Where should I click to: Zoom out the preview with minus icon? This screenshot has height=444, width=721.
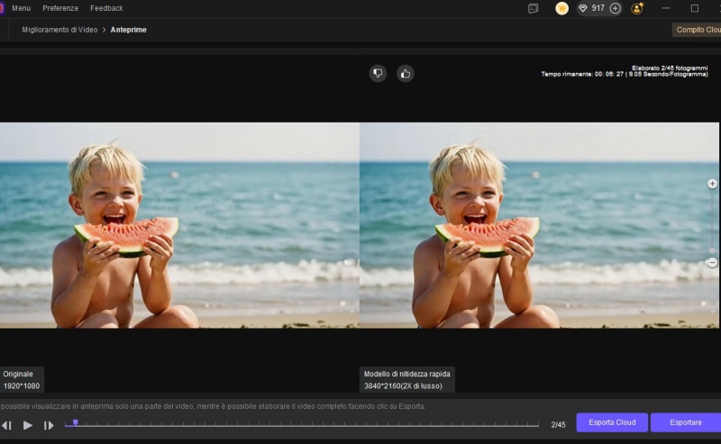[x=712, y=262]
